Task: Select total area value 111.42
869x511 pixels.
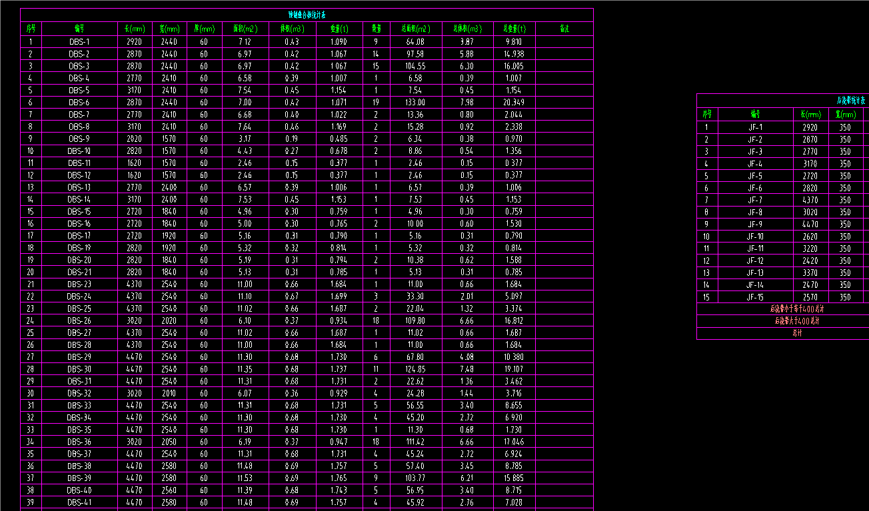Action: (415, 442)
